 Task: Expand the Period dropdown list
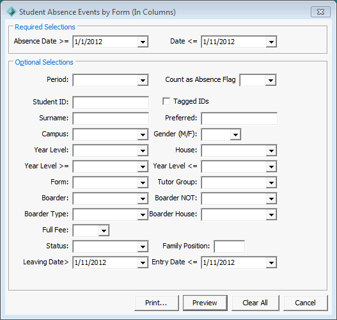click(143, 80)
